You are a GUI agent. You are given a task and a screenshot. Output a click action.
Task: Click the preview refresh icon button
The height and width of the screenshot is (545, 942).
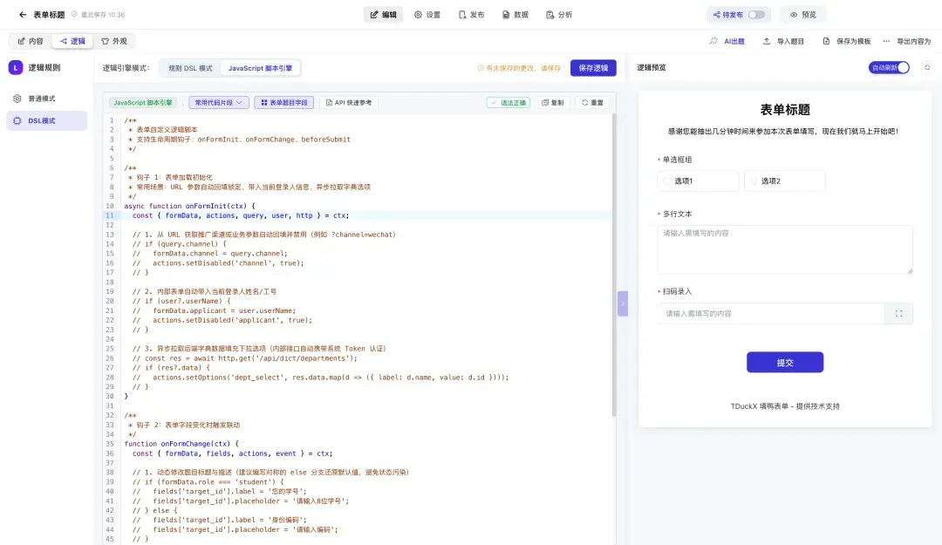coord(927,68)
